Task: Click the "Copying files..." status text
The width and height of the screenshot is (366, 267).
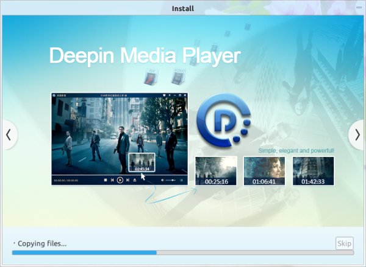Action: [x=42, y=243]
